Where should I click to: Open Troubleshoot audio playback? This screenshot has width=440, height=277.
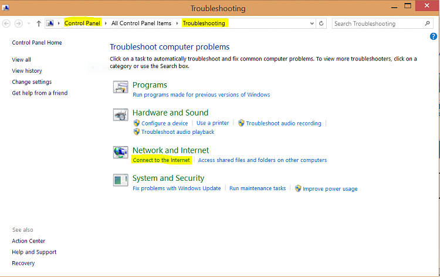click(x=178, y=132)
